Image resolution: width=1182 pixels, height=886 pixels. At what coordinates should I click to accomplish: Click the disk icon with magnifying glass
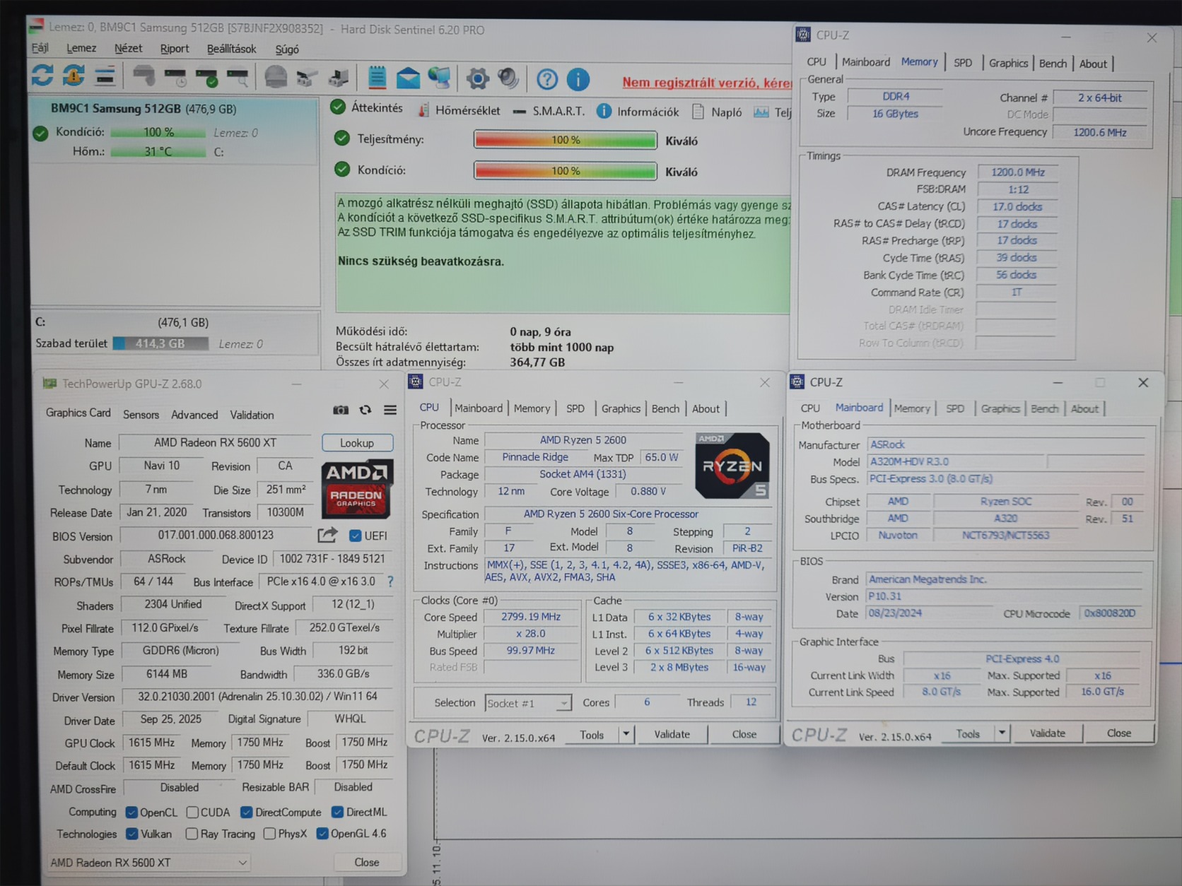point(238,76)
